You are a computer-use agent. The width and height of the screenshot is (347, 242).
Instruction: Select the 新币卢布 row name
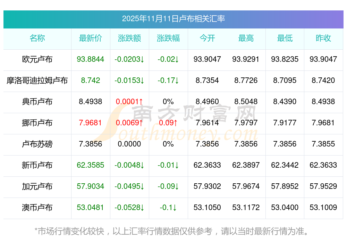pyautogui.click(x=37, y=165)
